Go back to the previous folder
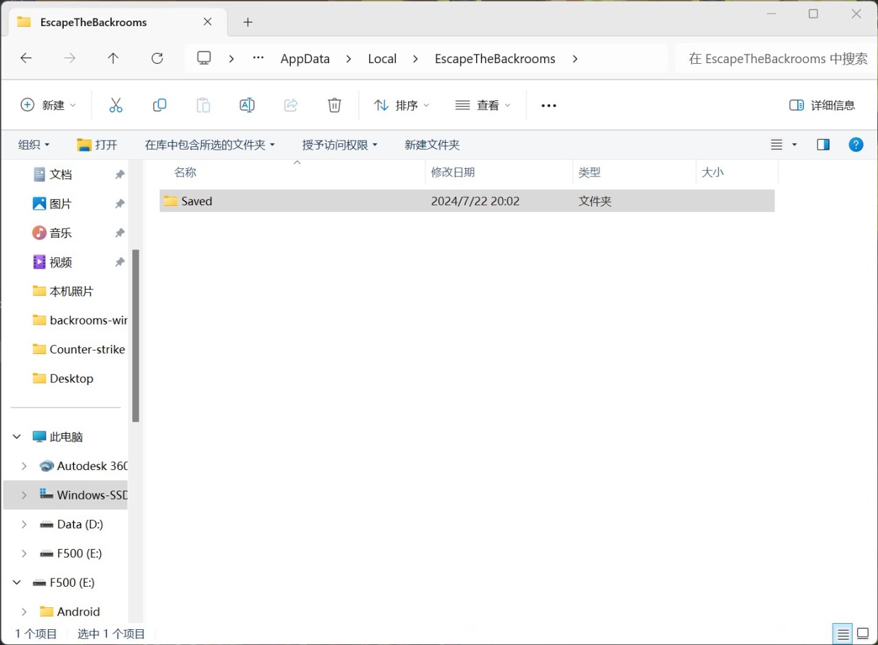 pos(26,58)
